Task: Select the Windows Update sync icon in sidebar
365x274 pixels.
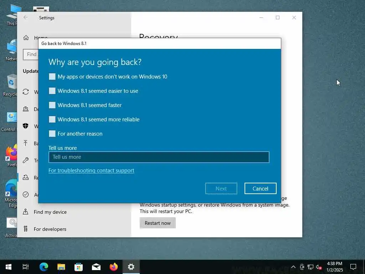Action: tap(26, 92)
